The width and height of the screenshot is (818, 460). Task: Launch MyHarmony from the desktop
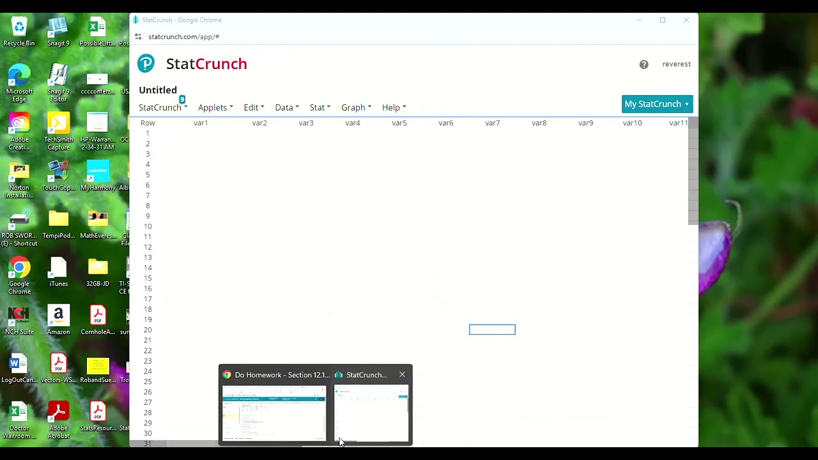point(98,176)
